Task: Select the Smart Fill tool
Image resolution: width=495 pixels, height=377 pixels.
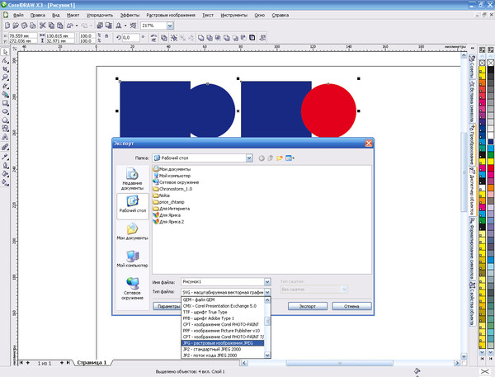Action: (5, 94)
